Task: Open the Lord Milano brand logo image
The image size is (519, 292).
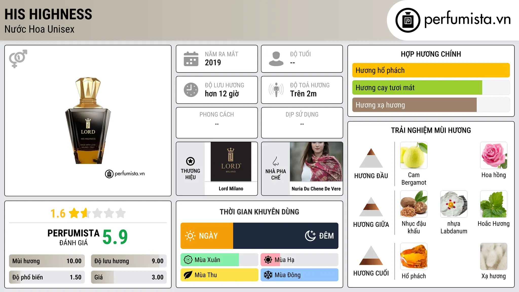Action: [231, 162]
